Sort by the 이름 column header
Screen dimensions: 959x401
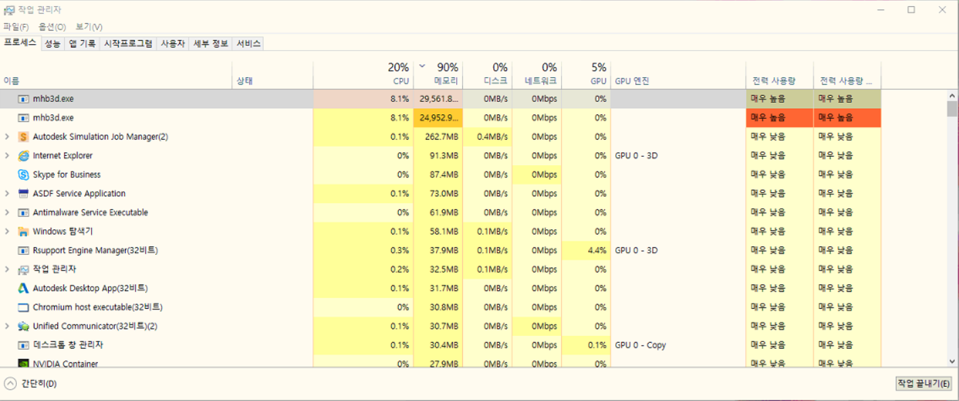(x=117, y=74)
